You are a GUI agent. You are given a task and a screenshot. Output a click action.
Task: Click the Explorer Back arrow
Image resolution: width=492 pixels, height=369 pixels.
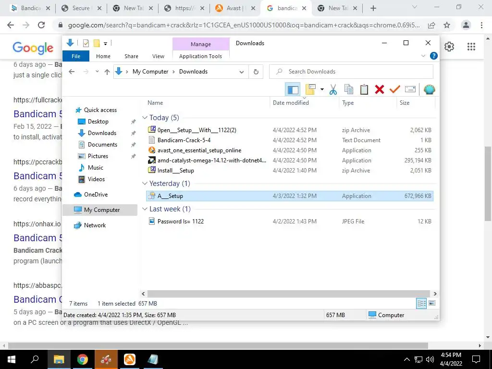(72, 72)
